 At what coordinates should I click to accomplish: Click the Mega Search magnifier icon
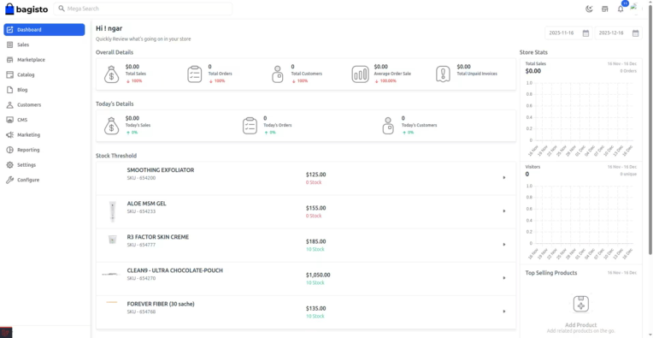[x=62, y=9]
